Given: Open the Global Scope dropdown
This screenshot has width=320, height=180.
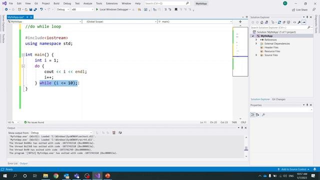Looking at the screenshot, I should (x=120, y=21).
